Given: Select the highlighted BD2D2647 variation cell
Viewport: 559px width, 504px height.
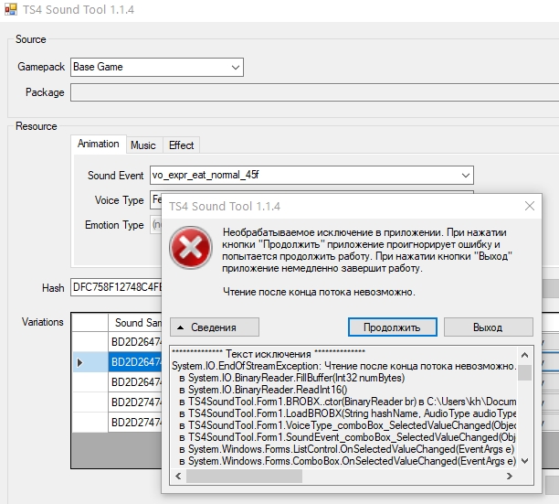Looking at the screenshot, I should [135, 362].
